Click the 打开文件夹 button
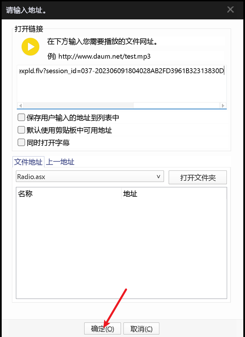The height and width of the screenshot is (337, 245). (x=198, y=177)
